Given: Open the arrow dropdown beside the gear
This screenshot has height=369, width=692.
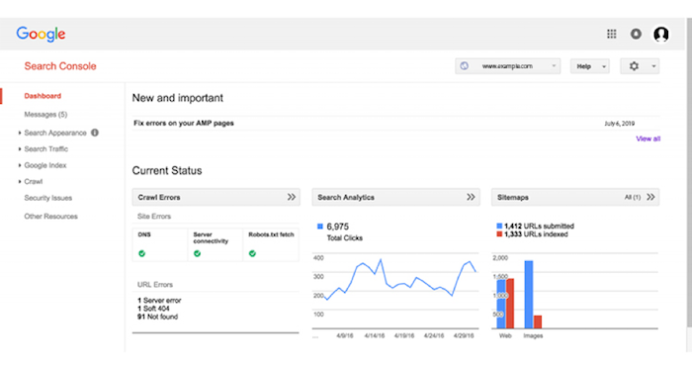Looking at the screenshot, I should click(653, 66).
